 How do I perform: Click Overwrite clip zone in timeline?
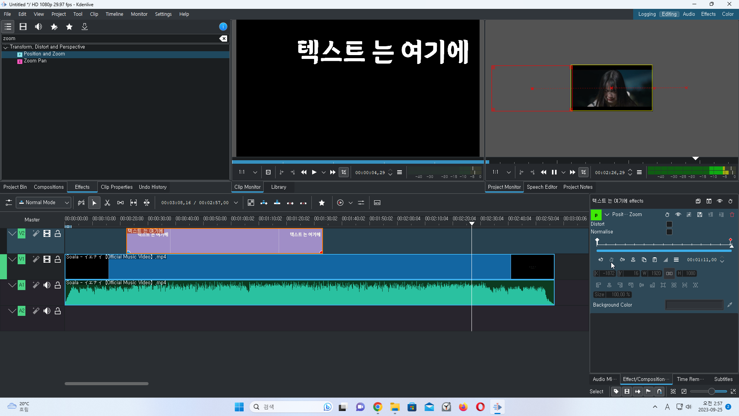(277, 203)
